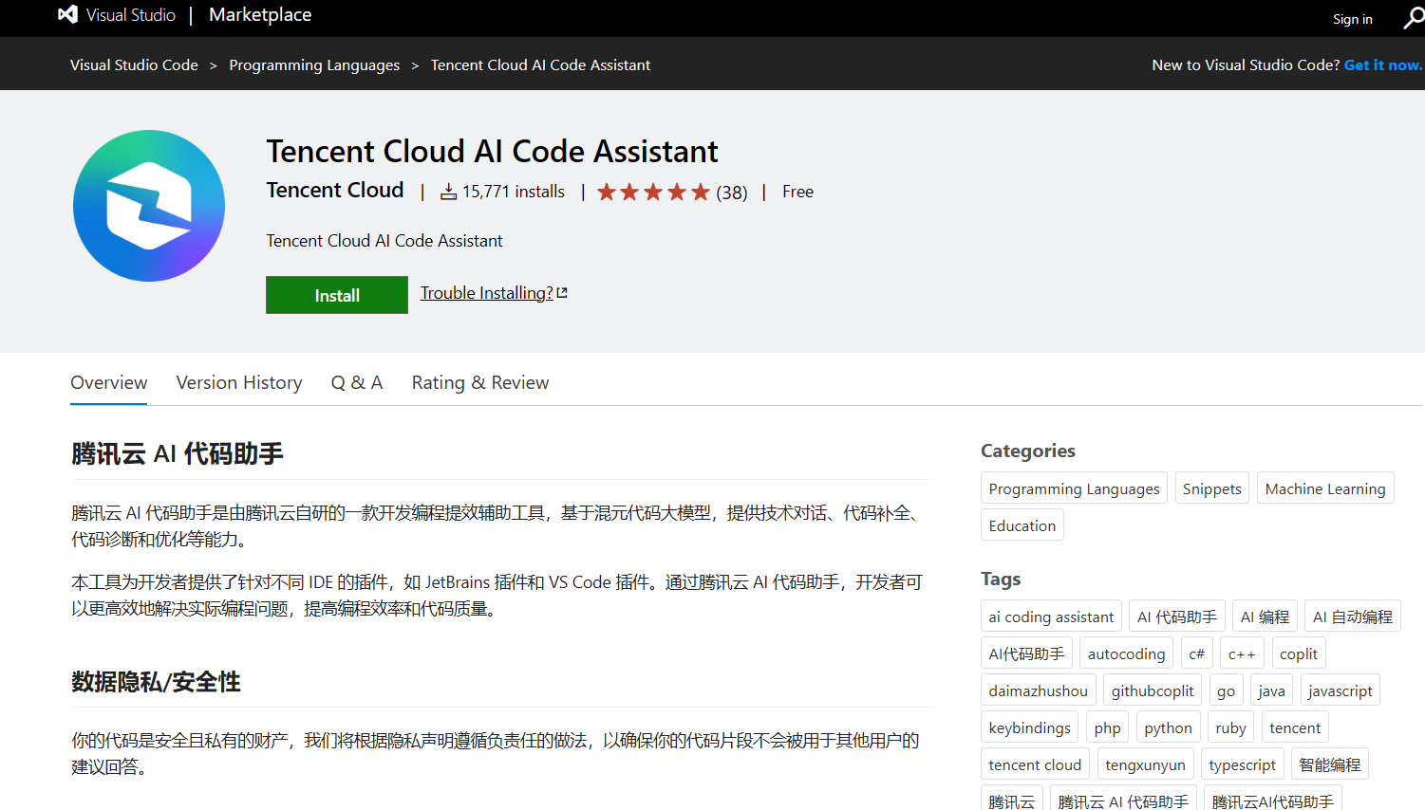Click the tengxunyun tag
This screenshot has height=810, width=1425.
point(1145,764)
